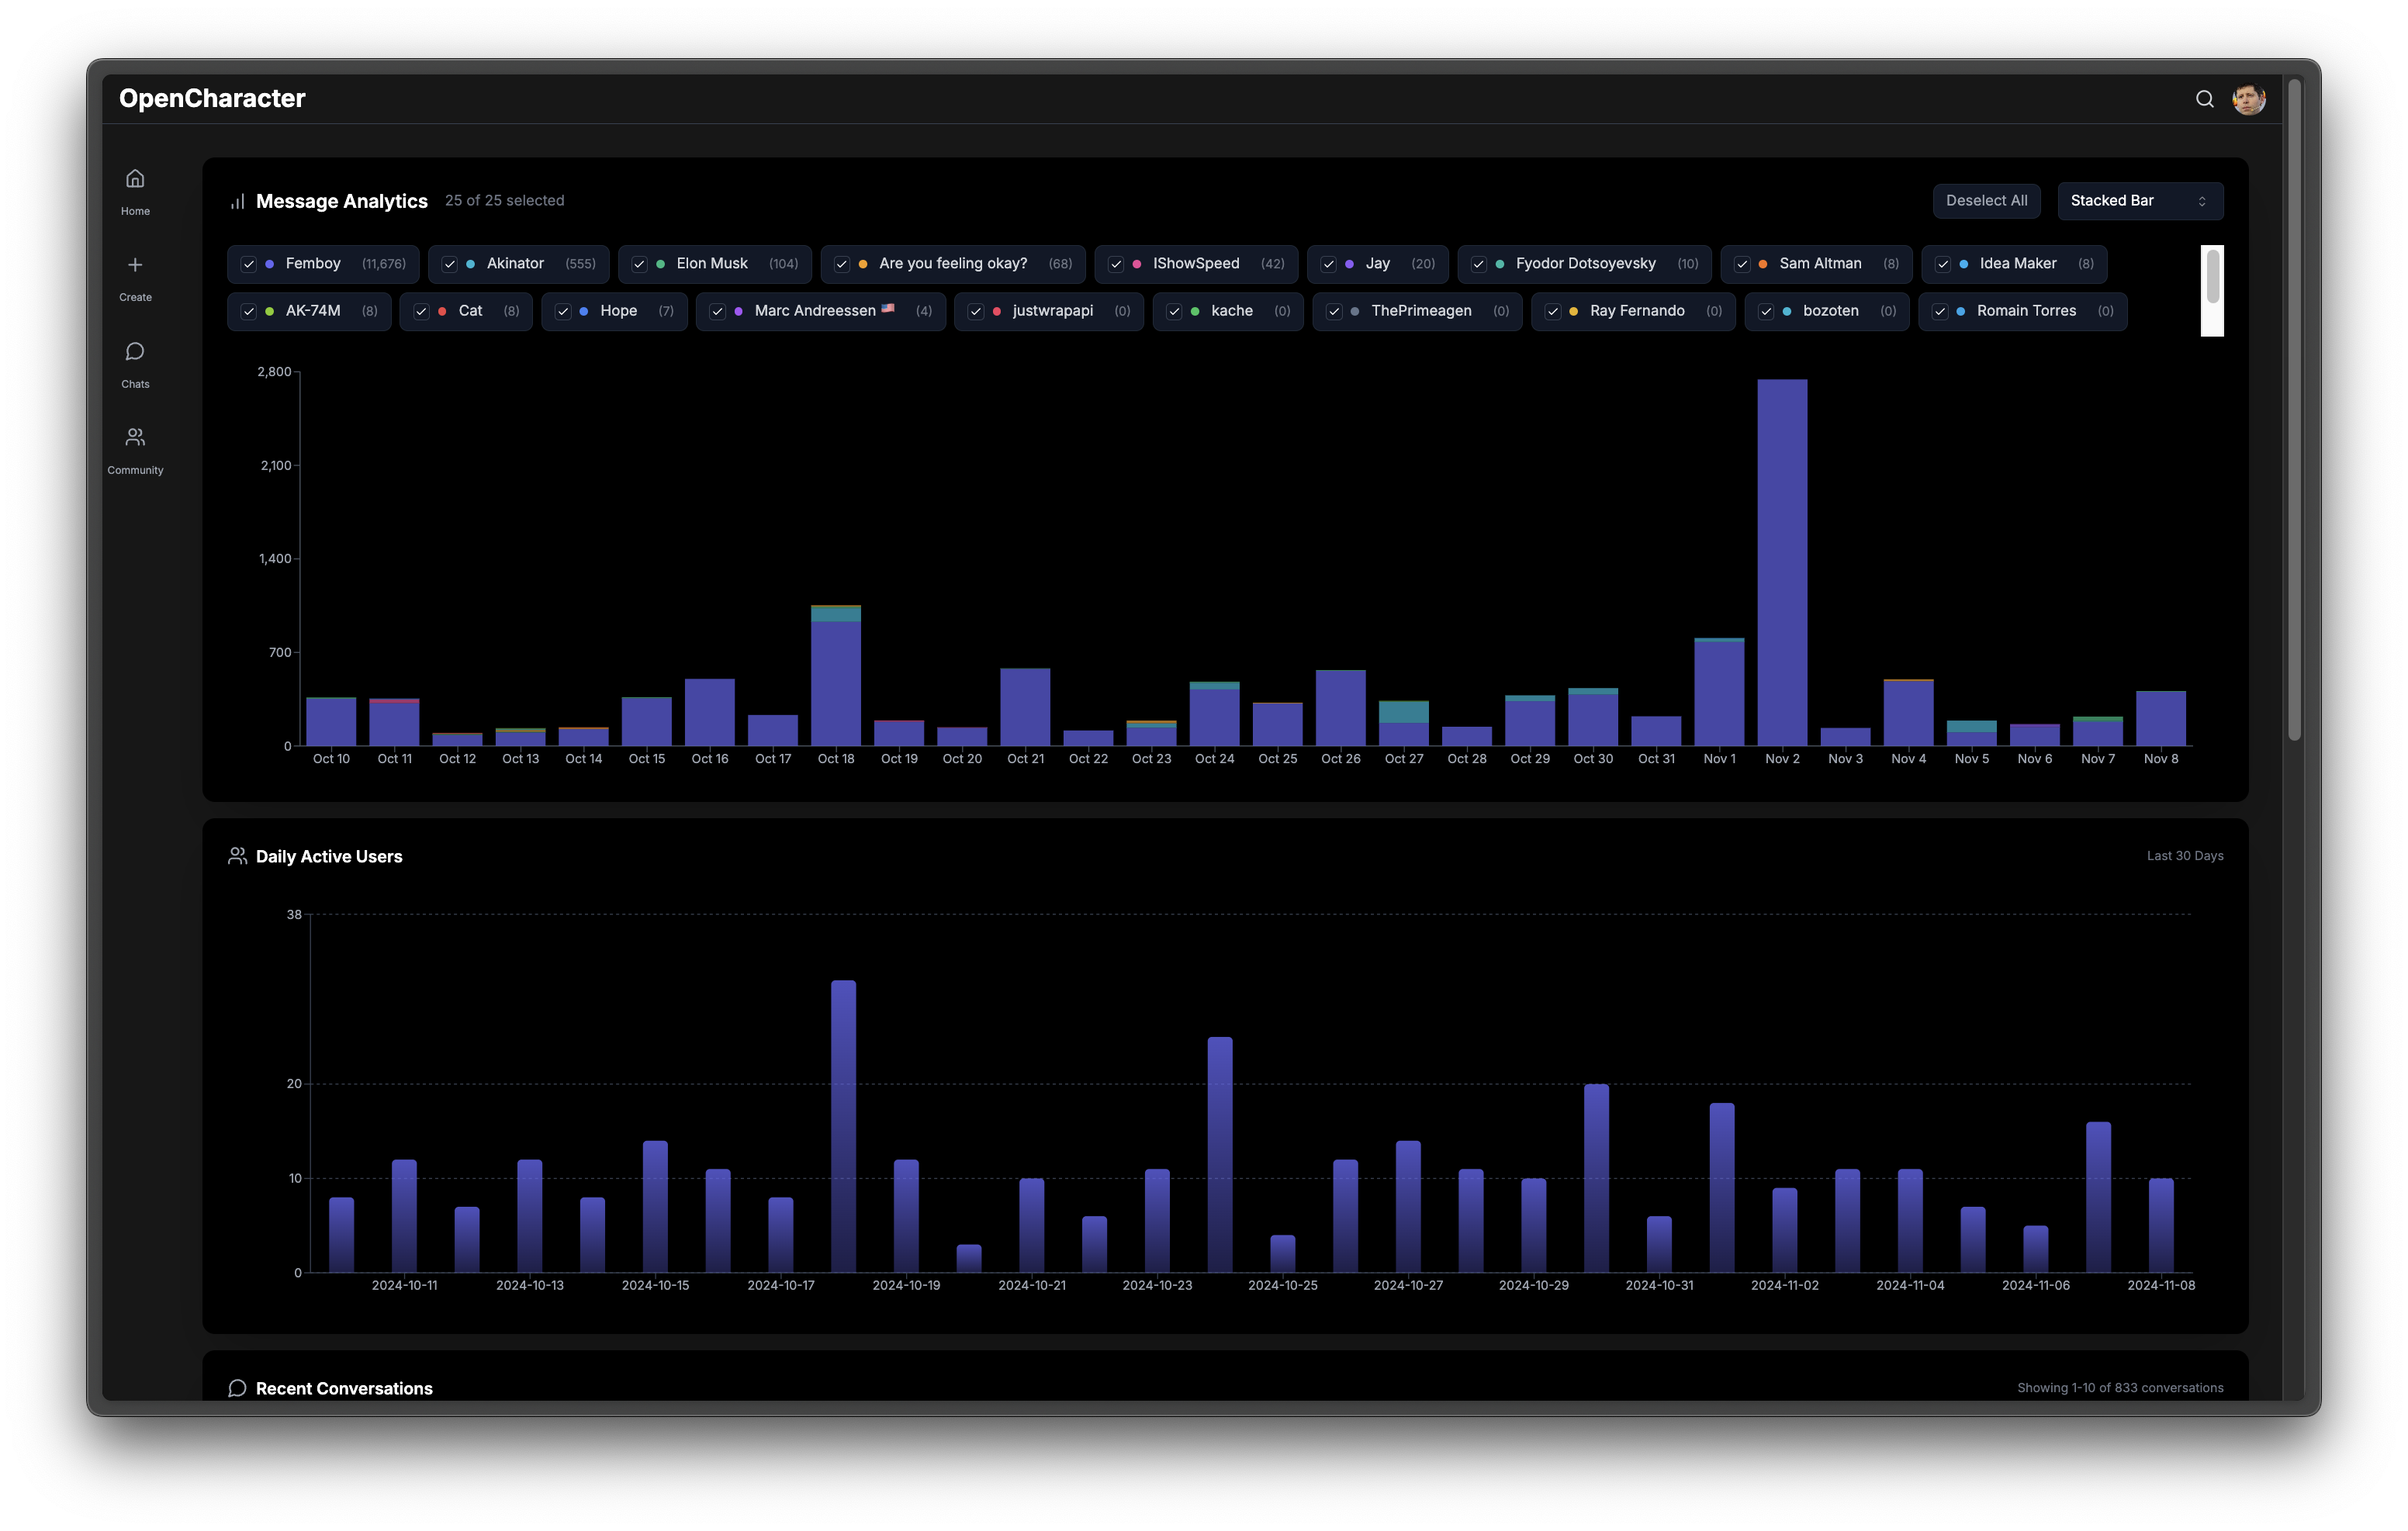Click the Recent Conversations bubble icon

(x=237, y=1388)
